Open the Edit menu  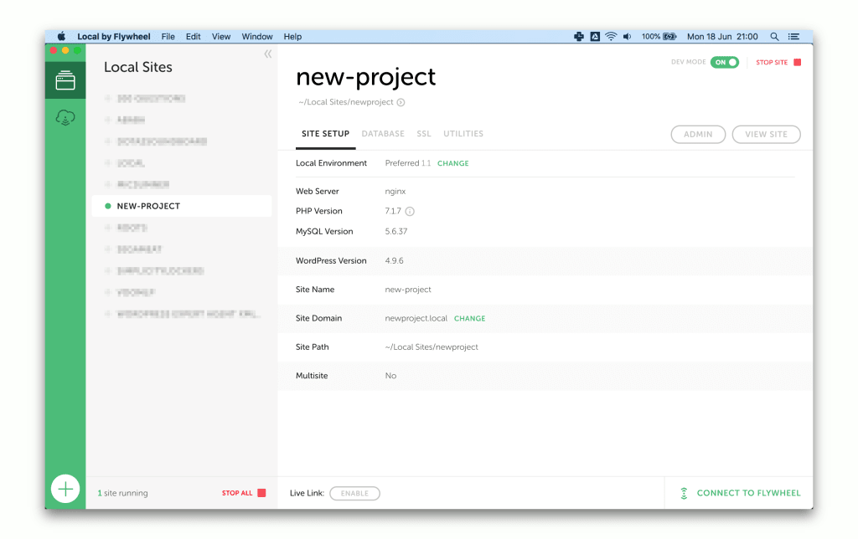pyautogui.click(x=194, y=37)
